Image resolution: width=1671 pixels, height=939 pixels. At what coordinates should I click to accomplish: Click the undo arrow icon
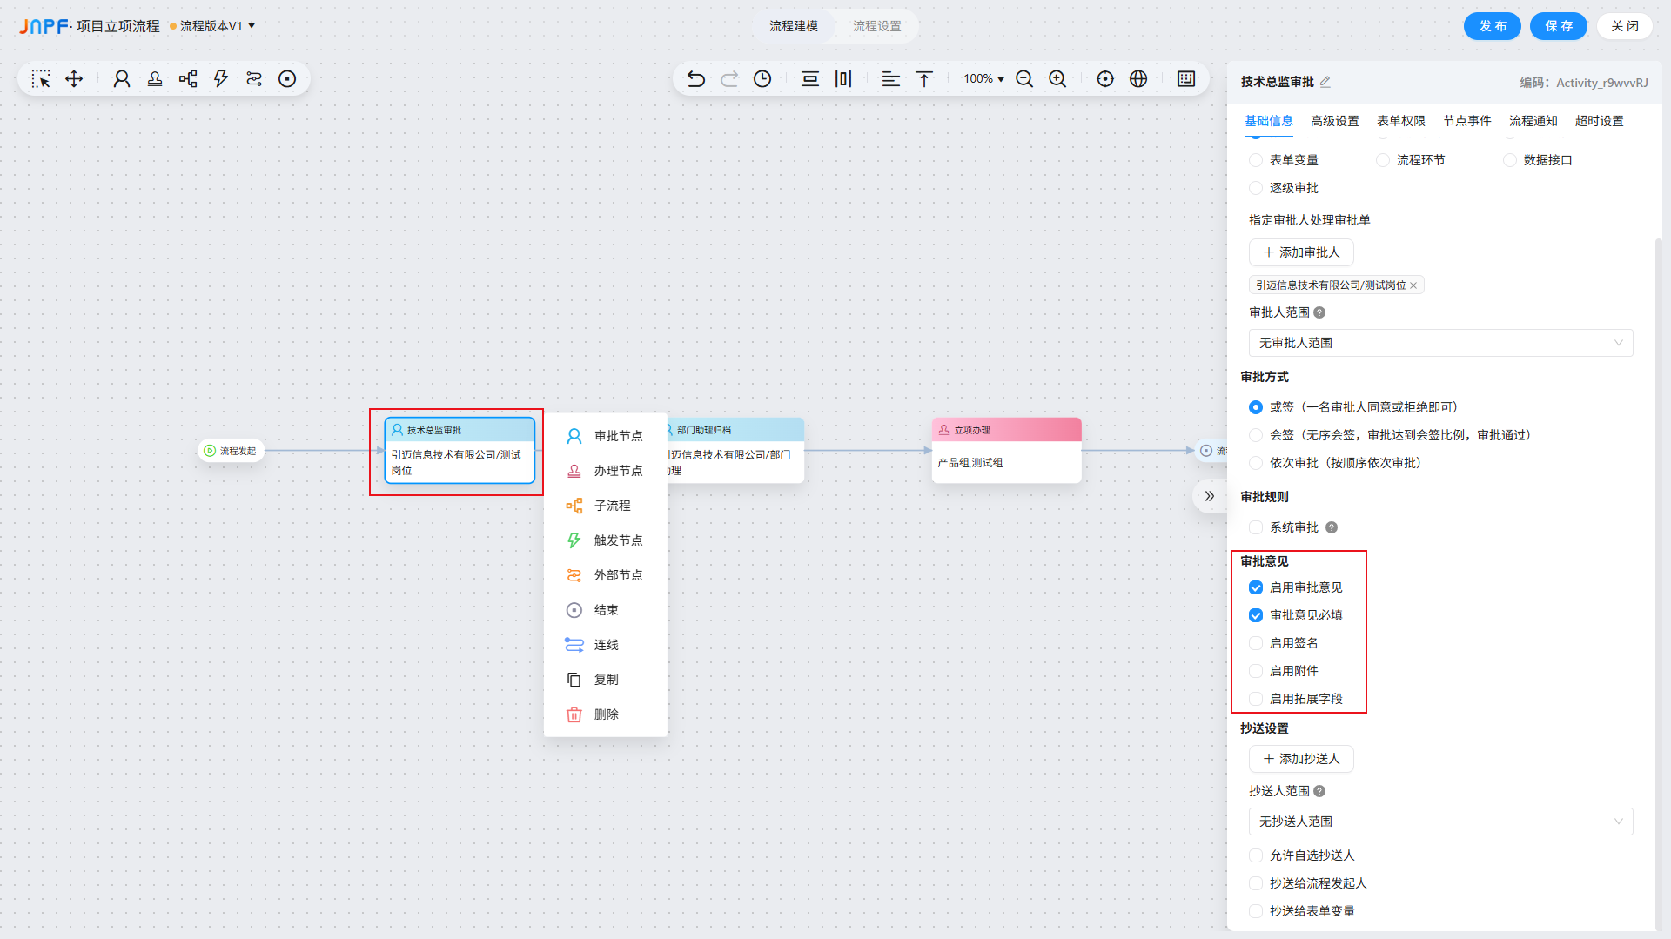click(695, 79)
